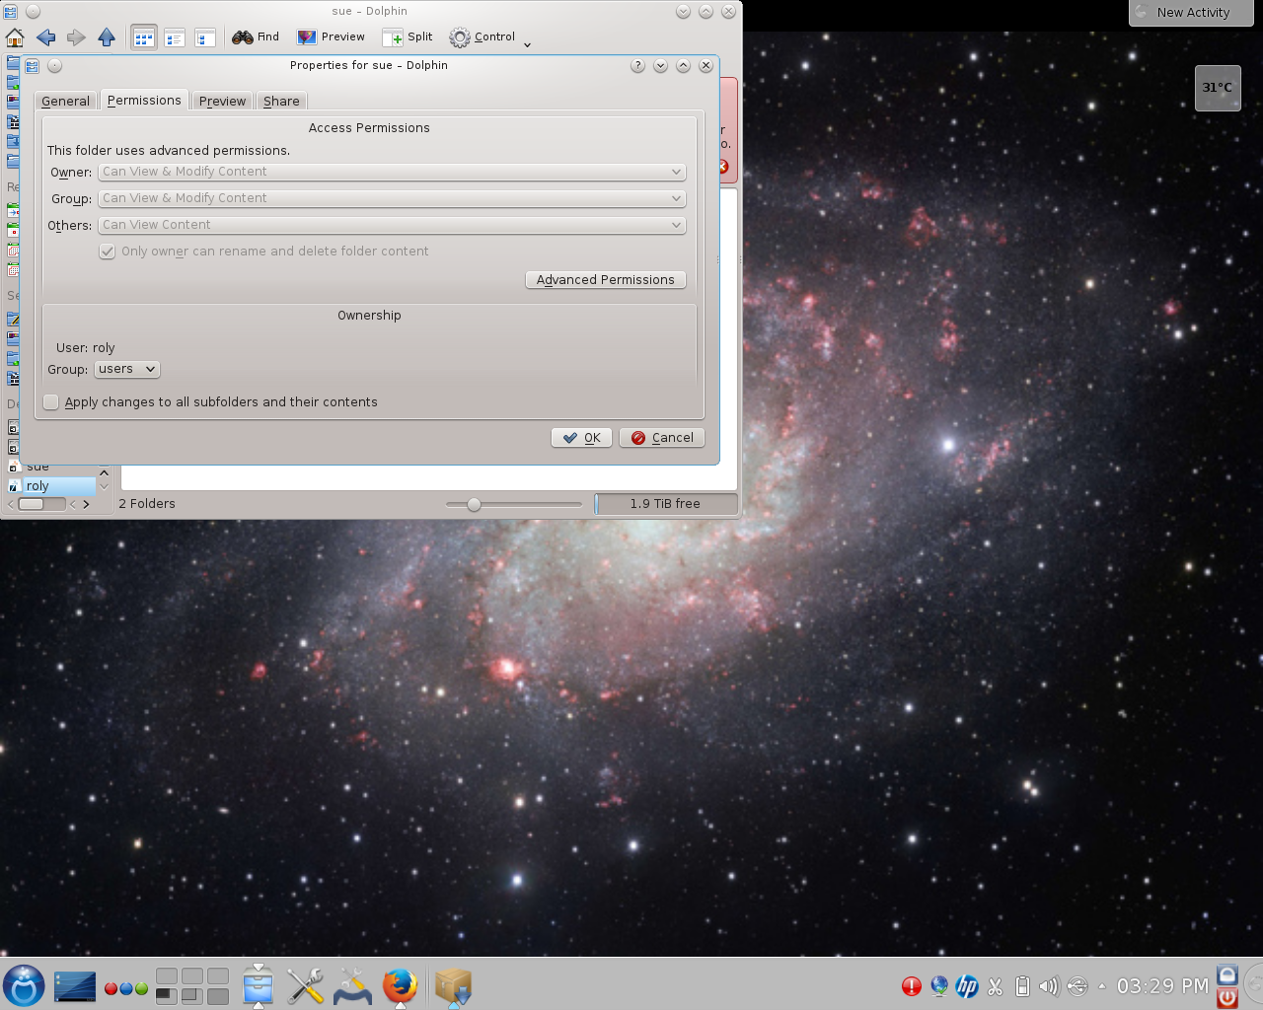The width and height of the screenshot is (1263, 1010).
Task: Click the '1.9 TiB free' space indicator
Action: [x=666, y=504]
